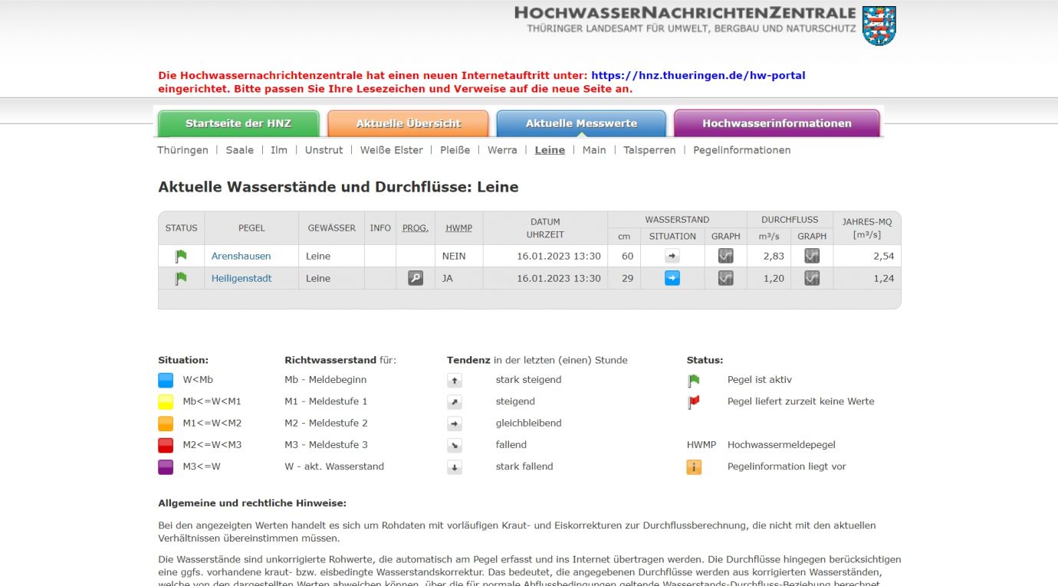Click the 'fallend' legend arrow icon

coord(455,445)
